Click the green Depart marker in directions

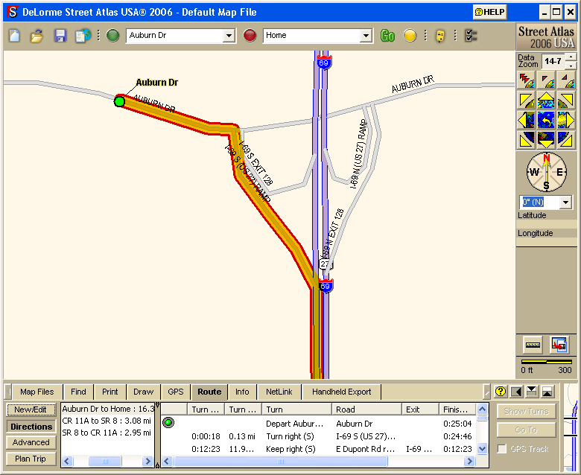pos(168,422)
